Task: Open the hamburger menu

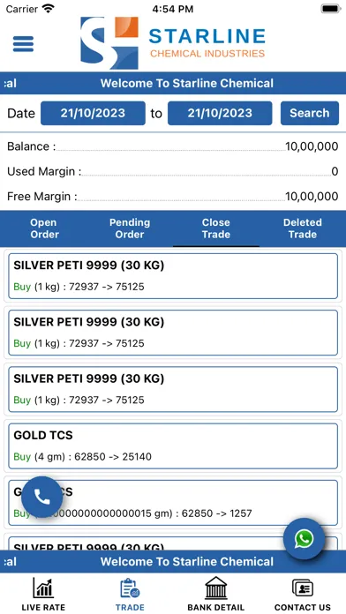Action: click(x=23, y=43)
